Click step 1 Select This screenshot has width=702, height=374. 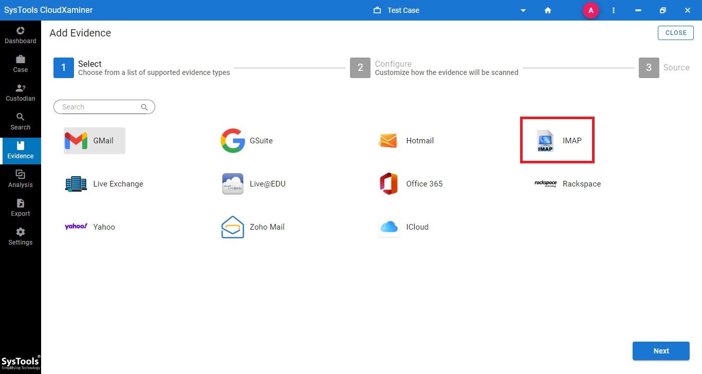(x=142, y=68)
